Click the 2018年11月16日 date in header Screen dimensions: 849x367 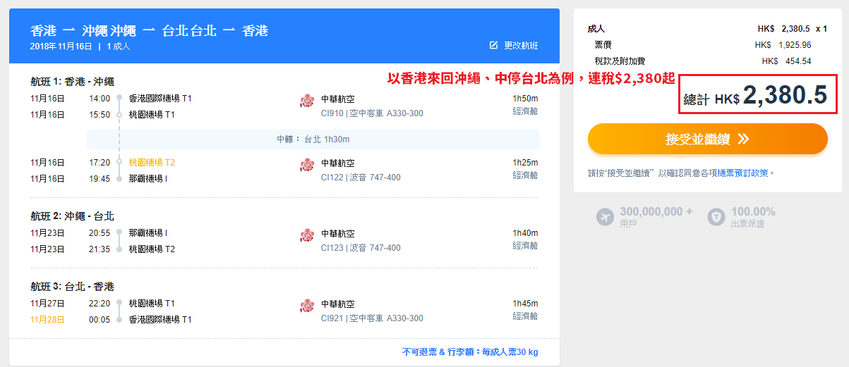pos(61,46)
